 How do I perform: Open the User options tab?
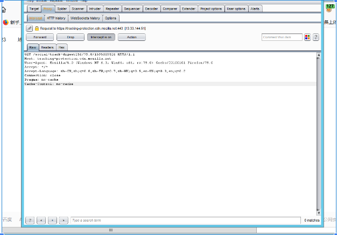236,9
